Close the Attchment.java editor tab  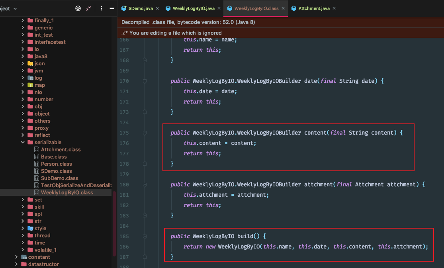tap(334, 8)
